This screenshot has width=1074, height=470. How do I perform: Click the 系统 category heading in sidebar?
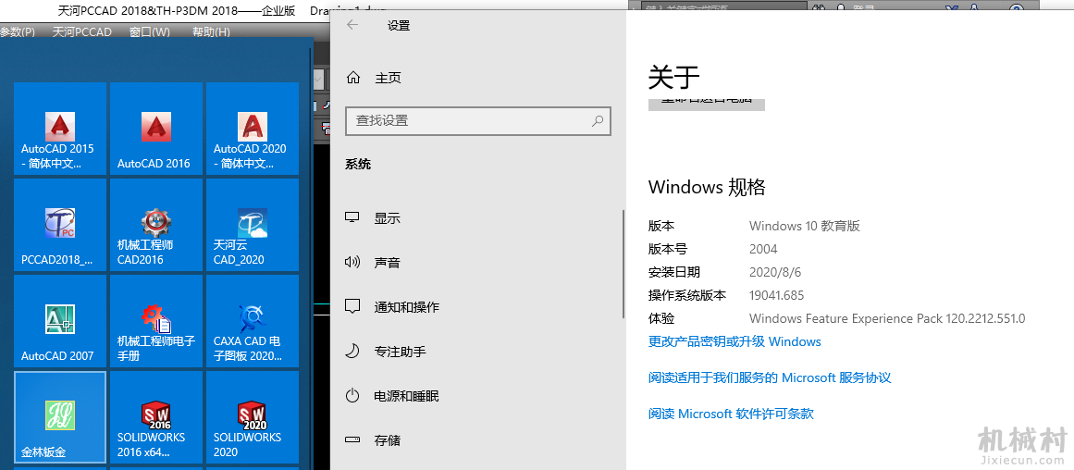358,165
